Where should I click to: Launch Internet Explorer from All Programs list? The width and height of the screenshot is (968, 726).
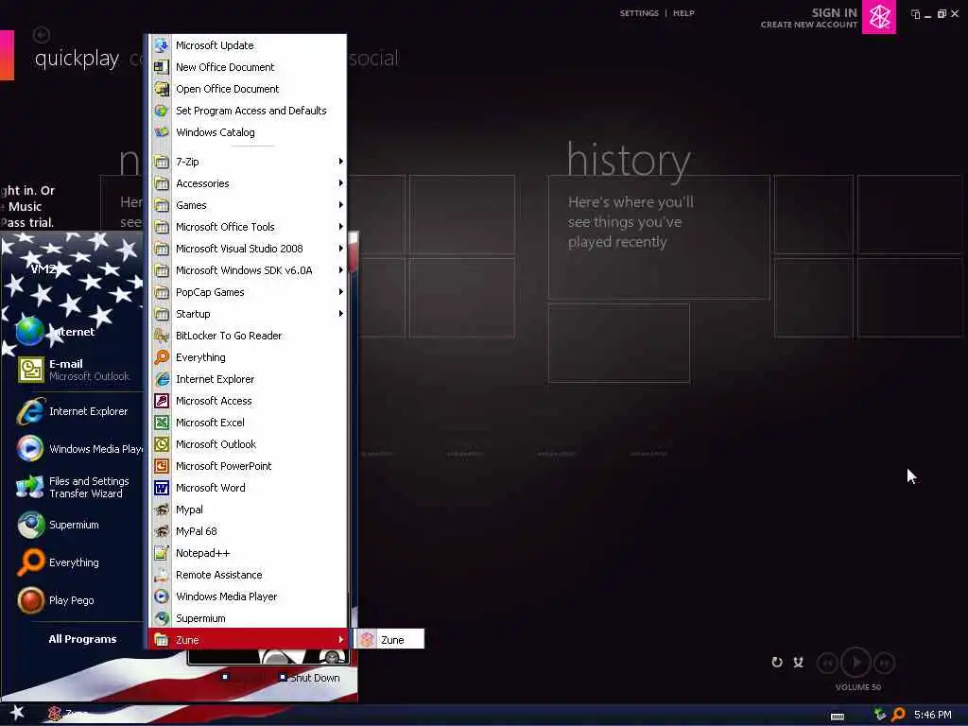(248, 379)
